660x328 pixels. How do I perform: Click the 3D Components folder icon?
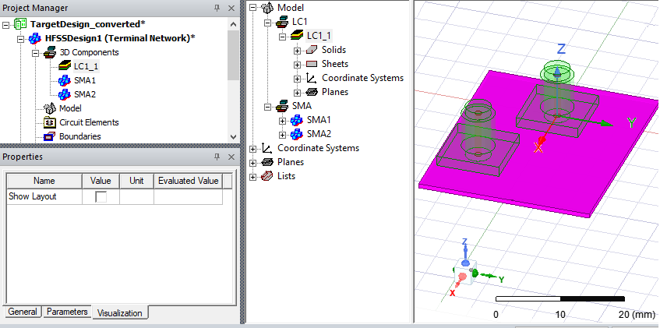tap(50, 52)
